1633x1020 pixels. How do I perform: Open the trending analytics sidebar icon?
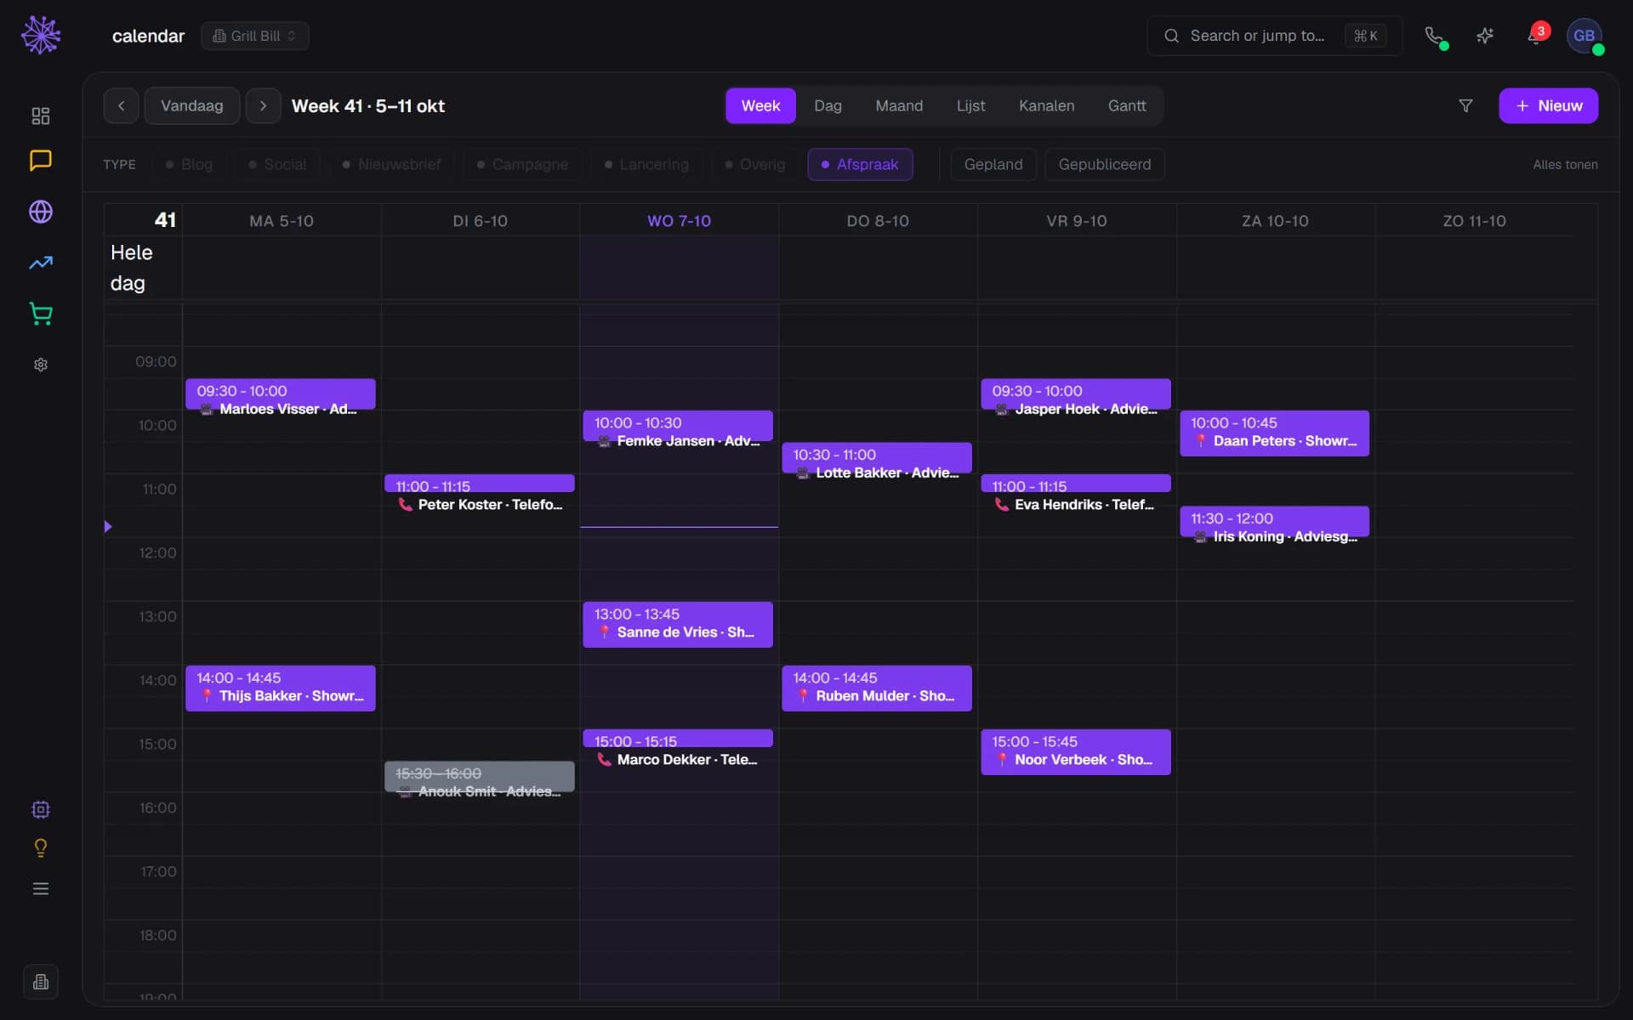pyautogui.click(x=41, y=263)
